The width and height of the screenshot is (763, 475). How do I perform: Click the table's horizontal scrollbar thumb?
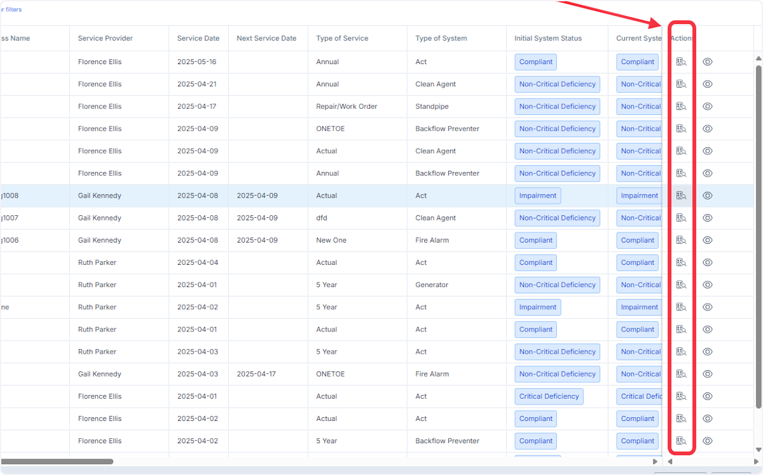pyautogui.click(x=57, y=462)
